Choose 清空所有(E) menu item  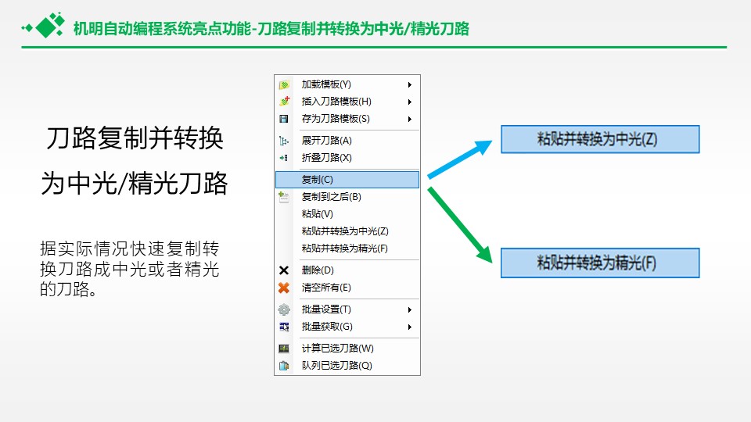(x=347, y=288)
